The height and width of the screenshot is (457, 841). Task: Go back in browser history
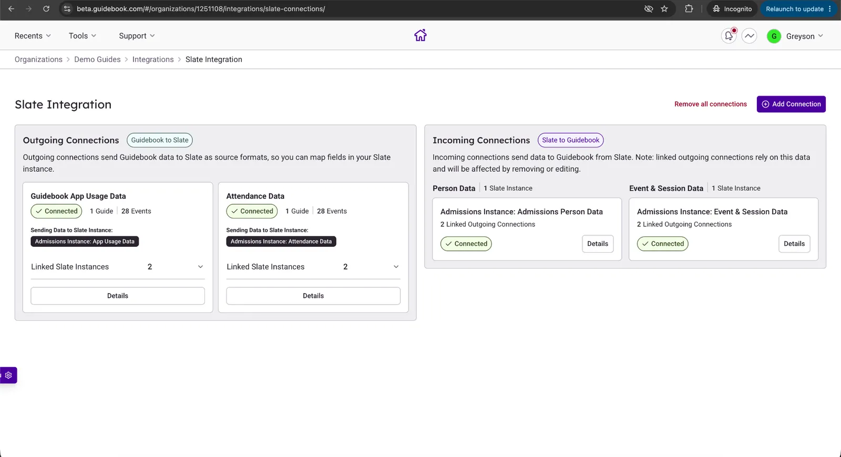(x=11, y=9)
